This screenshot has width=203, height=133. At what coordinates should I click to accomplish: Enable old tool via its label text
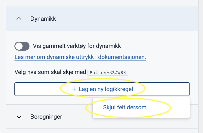(77, 46)
